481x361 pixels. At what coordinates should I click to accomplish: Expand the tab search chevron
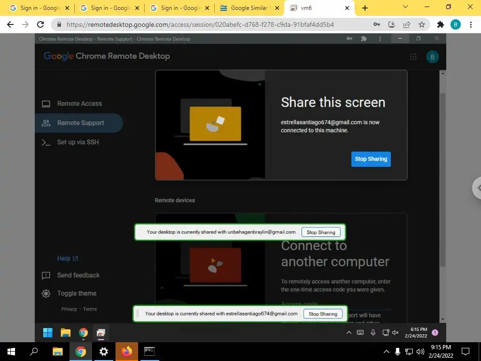(405, 7)
